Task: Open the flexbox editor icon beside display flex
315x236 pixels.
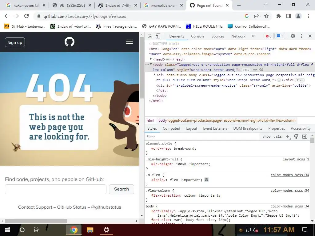Action: [x=206, y=180]
